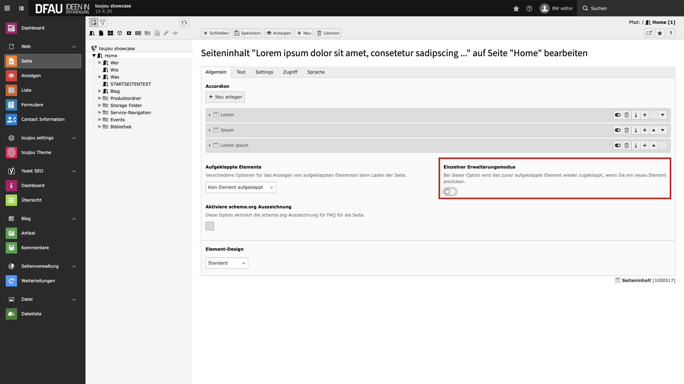The height and width of the screenshot is (384, 684).
Task: Show info for the Lorem accordion item
Action: [x=636, y=115]
